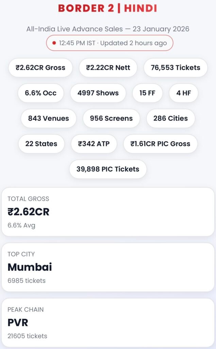Screen dimensions: 216x349
Task: Open the 843 Venues stat
Action: pyautogui.click(x=48, y=119)
